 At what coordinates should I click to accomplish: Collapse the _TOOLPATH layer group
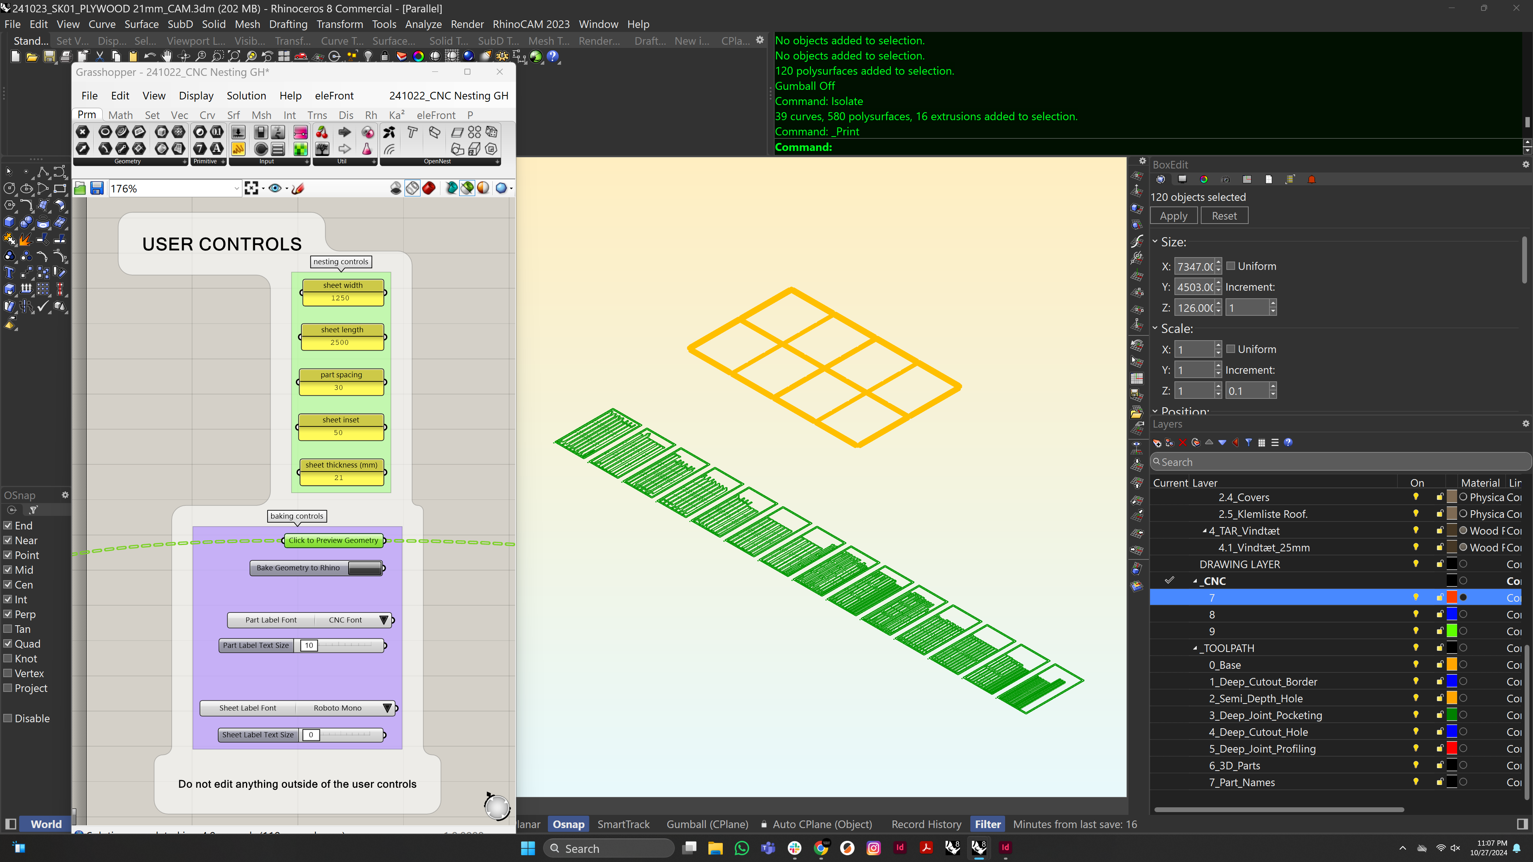tap(1195, 648)
